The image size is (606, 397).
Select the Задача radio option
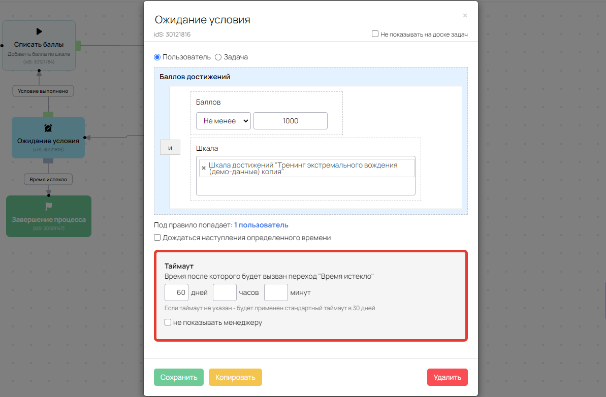coord(218,57)
